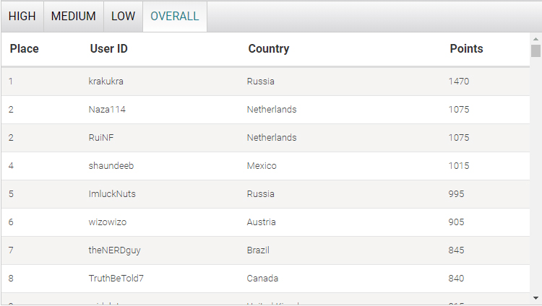Image resolution: width=542 pixels, height=306 pixels.
Task: Click the Place column header
Action: (24, 48)
